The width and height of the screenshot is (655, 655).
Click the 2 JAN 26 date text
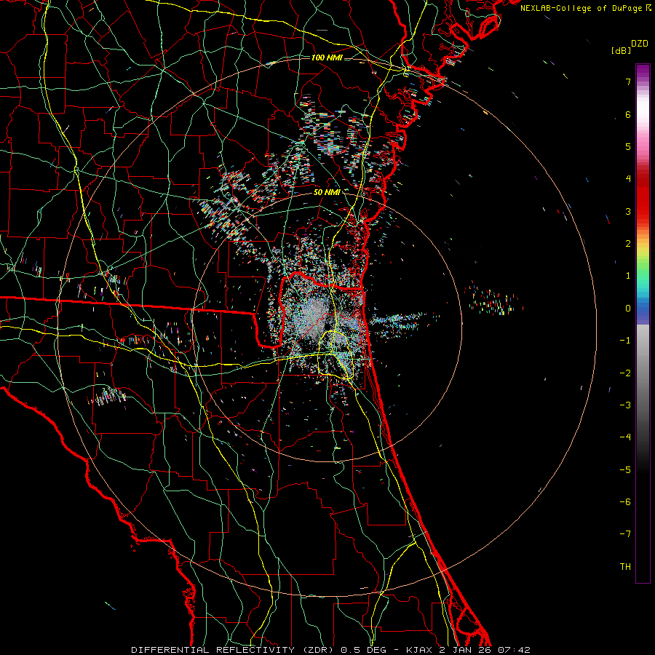pos(467,650)
